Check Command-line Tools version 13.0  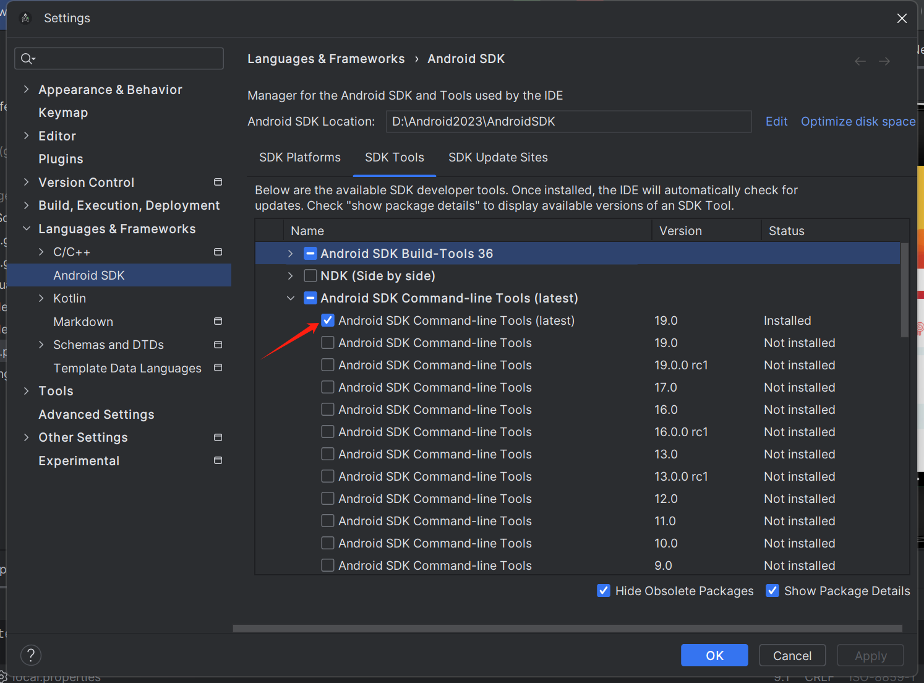(328, 454)
